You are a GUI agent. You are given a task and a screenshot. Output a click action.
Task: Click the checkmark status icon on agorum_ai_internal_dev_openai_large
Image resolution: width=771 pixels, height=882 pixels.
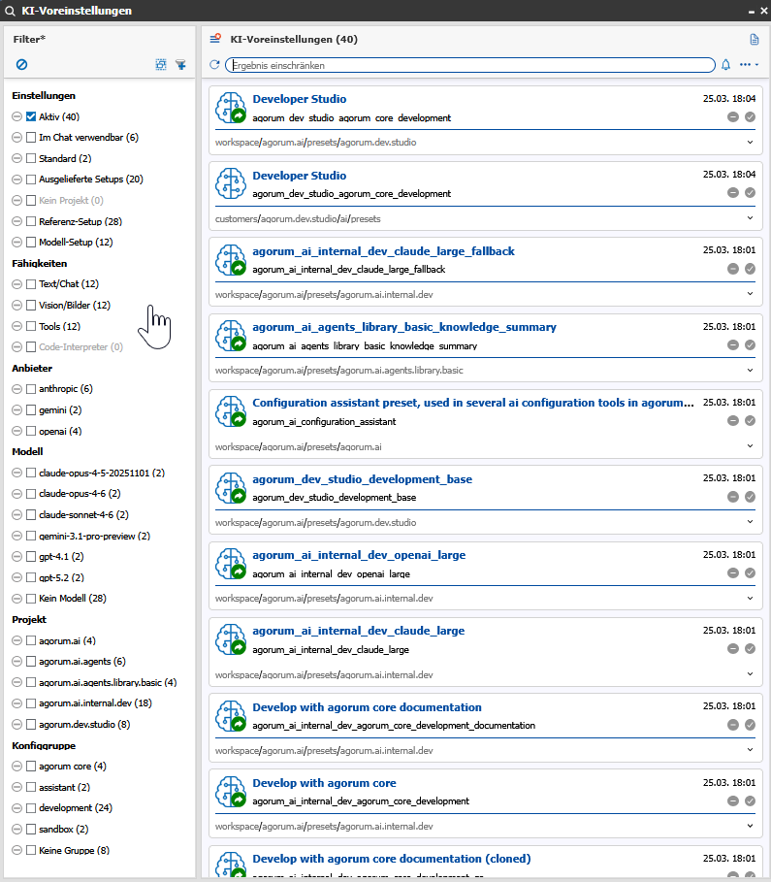(x=750, y=573)
